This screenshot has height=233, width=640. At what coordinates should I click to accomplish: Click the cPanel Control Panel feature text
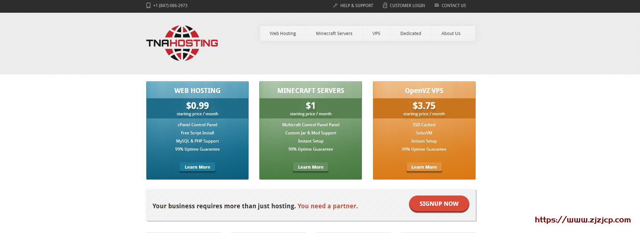197,125
